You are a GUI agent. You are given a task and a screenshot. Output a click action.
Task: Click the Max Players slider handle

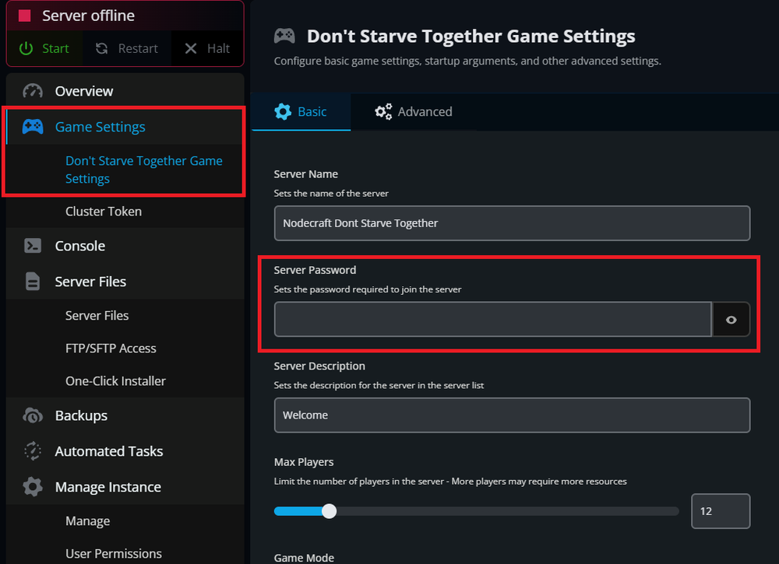click(329, 511)
